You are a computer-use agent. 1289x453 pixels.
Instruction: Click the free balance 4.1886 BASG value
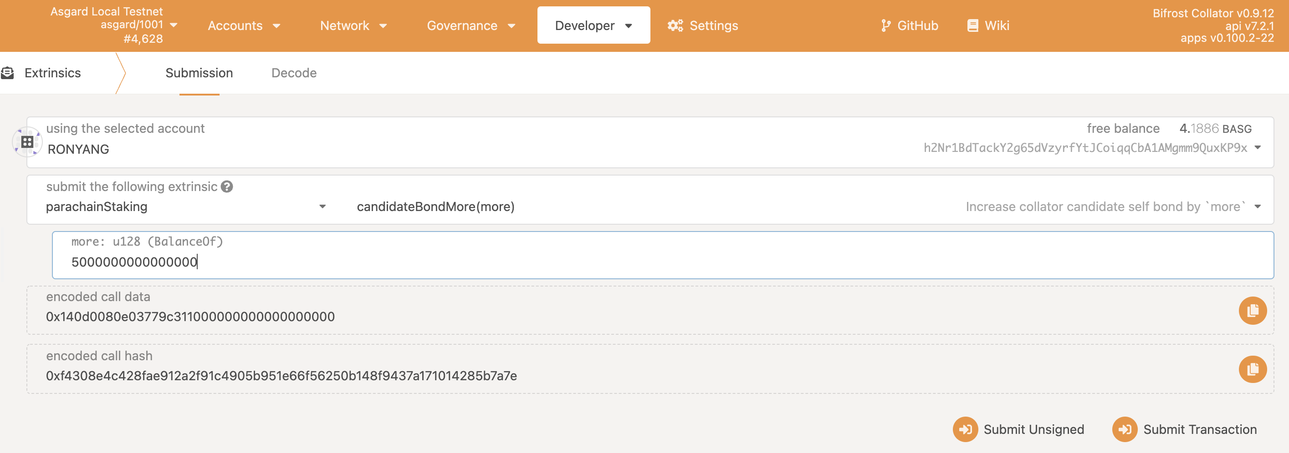1215,129
